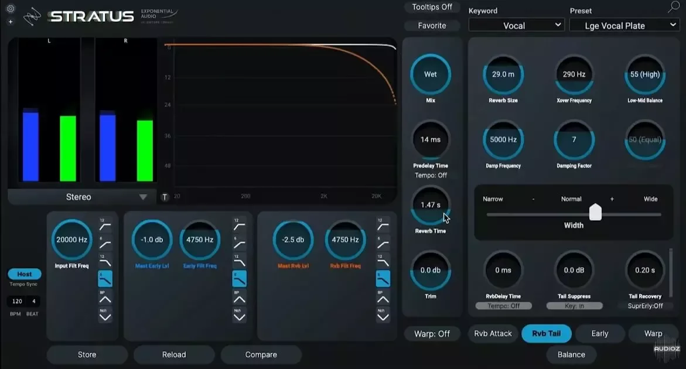The width and height of the screenshot is (686, 369).
Task: Click the BEAT value field showing 4
Action: [x=34, y=301]
